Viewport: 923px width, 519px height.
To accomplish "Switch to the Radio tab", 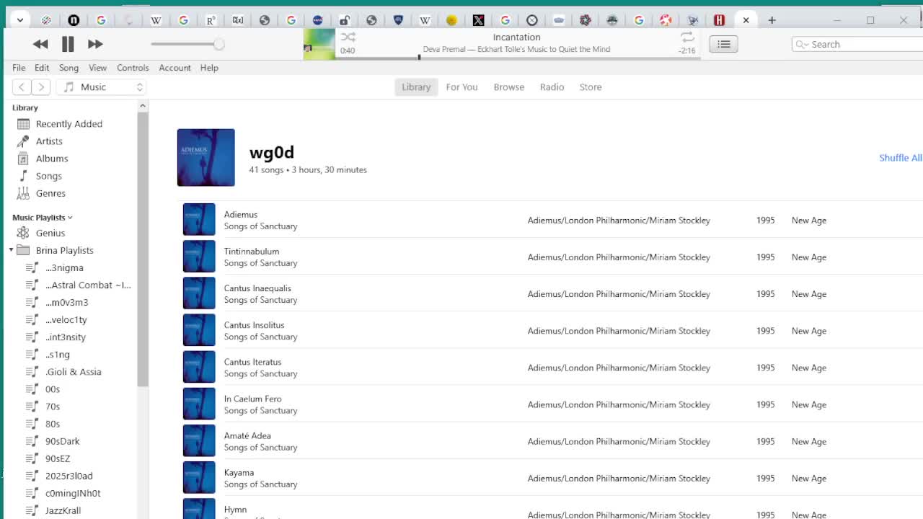I will pyautogui.click(x=552, y=87).
